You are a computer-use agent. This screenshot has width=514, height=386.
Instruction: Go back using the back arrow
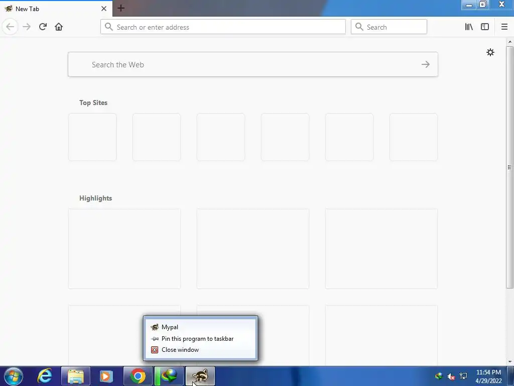coord(10,27)
